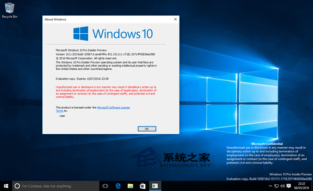Click 'Microsoft Windows 10 Pro Insider Preview' text

click(81, 50)
